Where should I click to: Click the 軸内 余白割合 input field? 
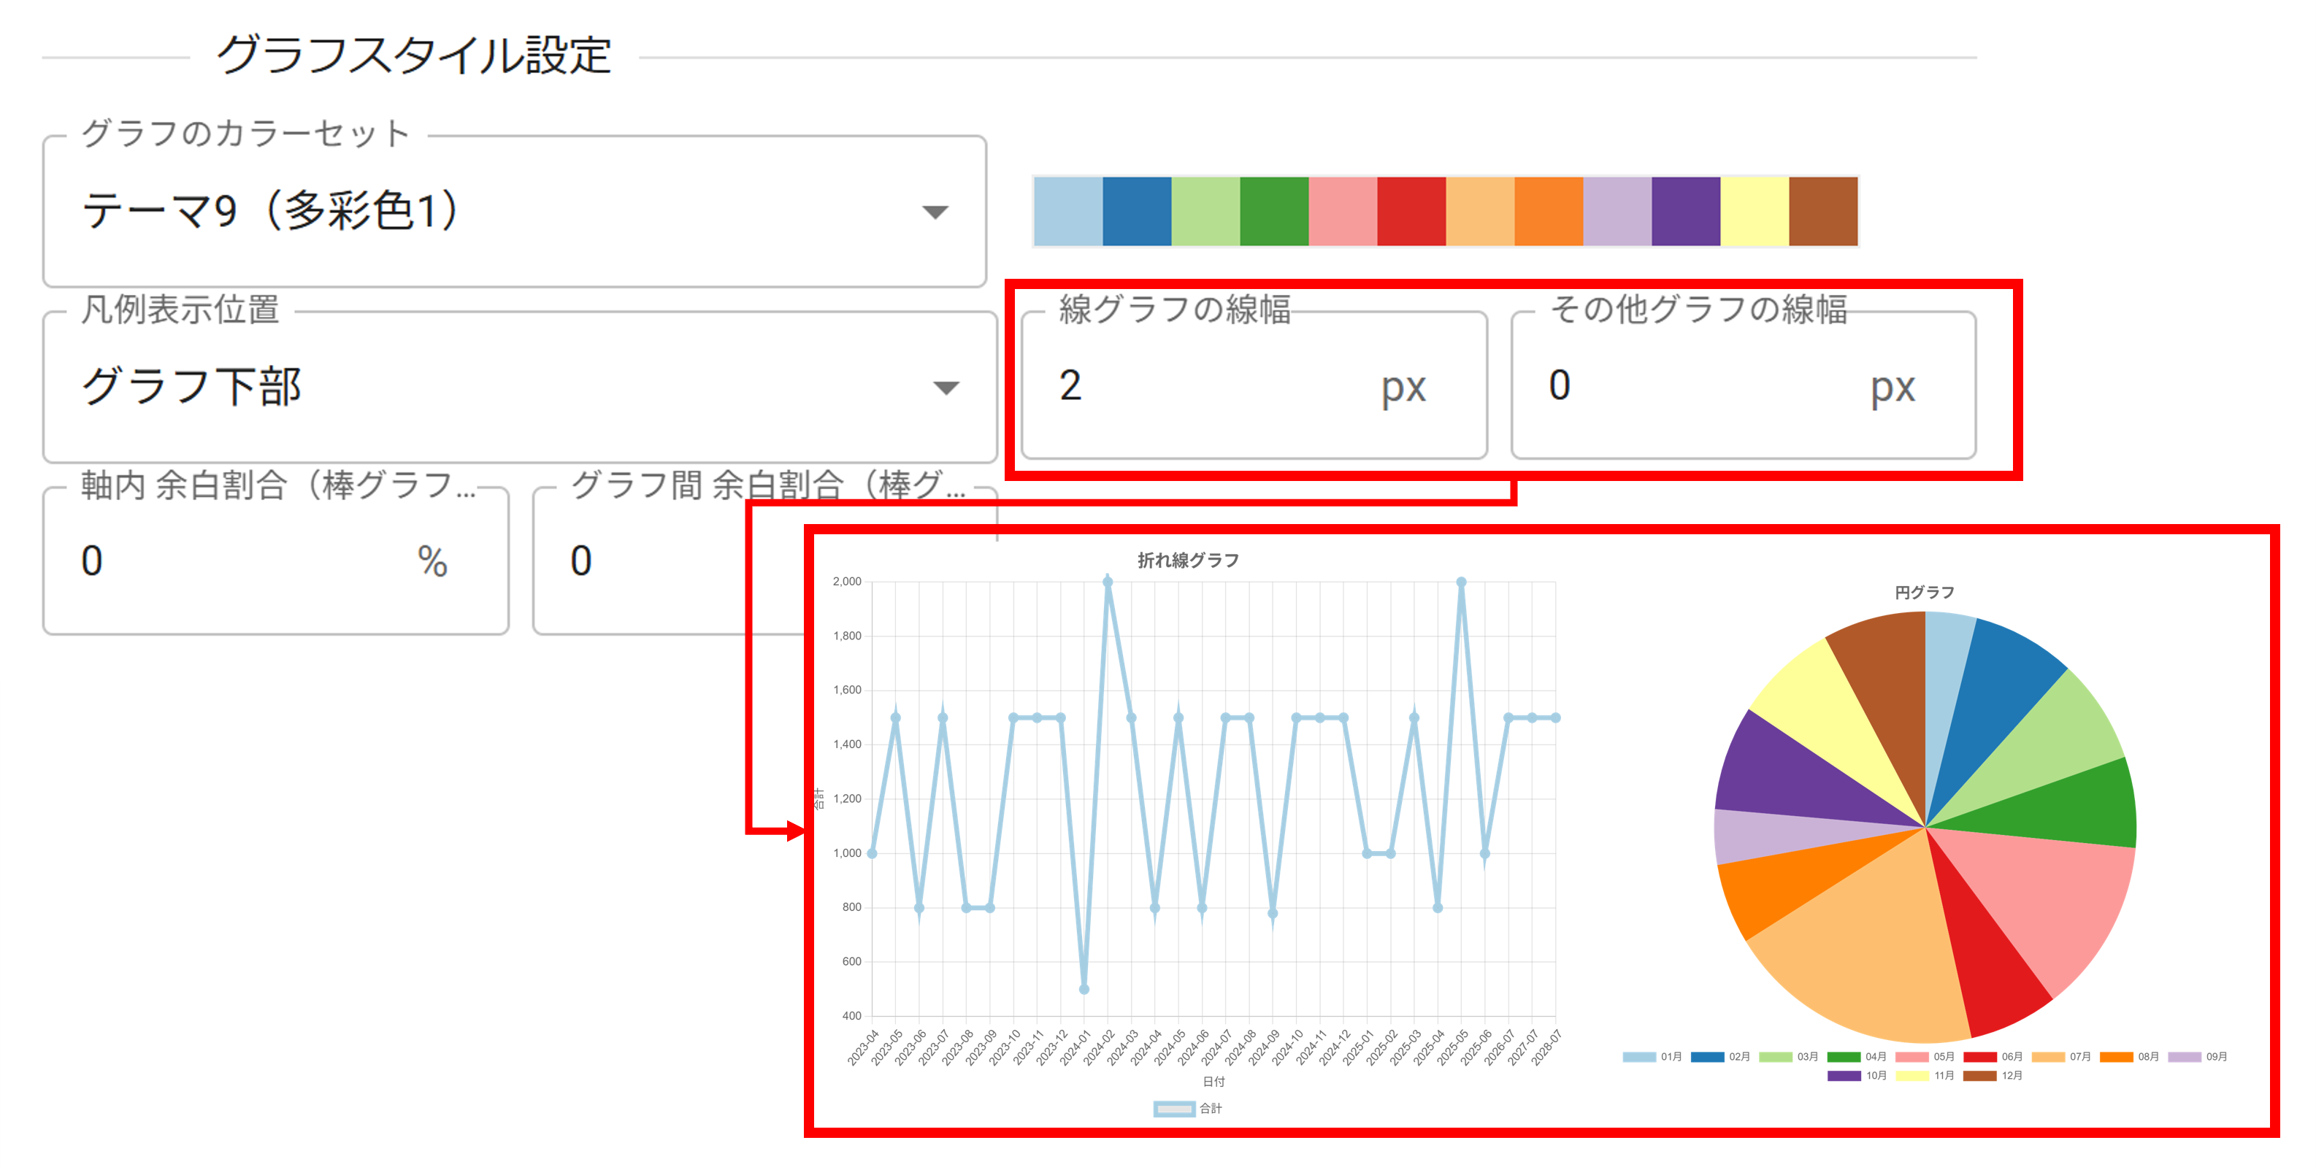[x=275, y=561]
